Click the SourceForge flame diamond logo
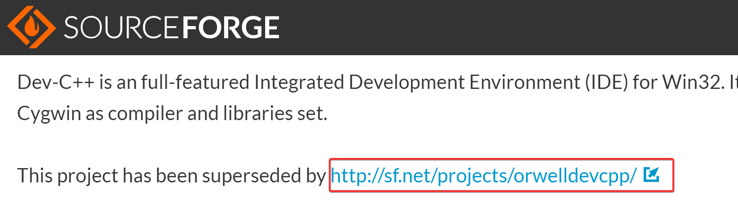 tap(31, 27)
